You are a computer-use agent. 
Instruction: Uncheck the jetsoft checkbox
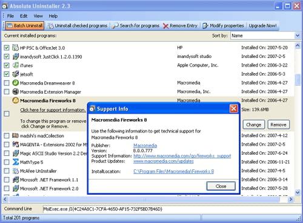(7, 74)
